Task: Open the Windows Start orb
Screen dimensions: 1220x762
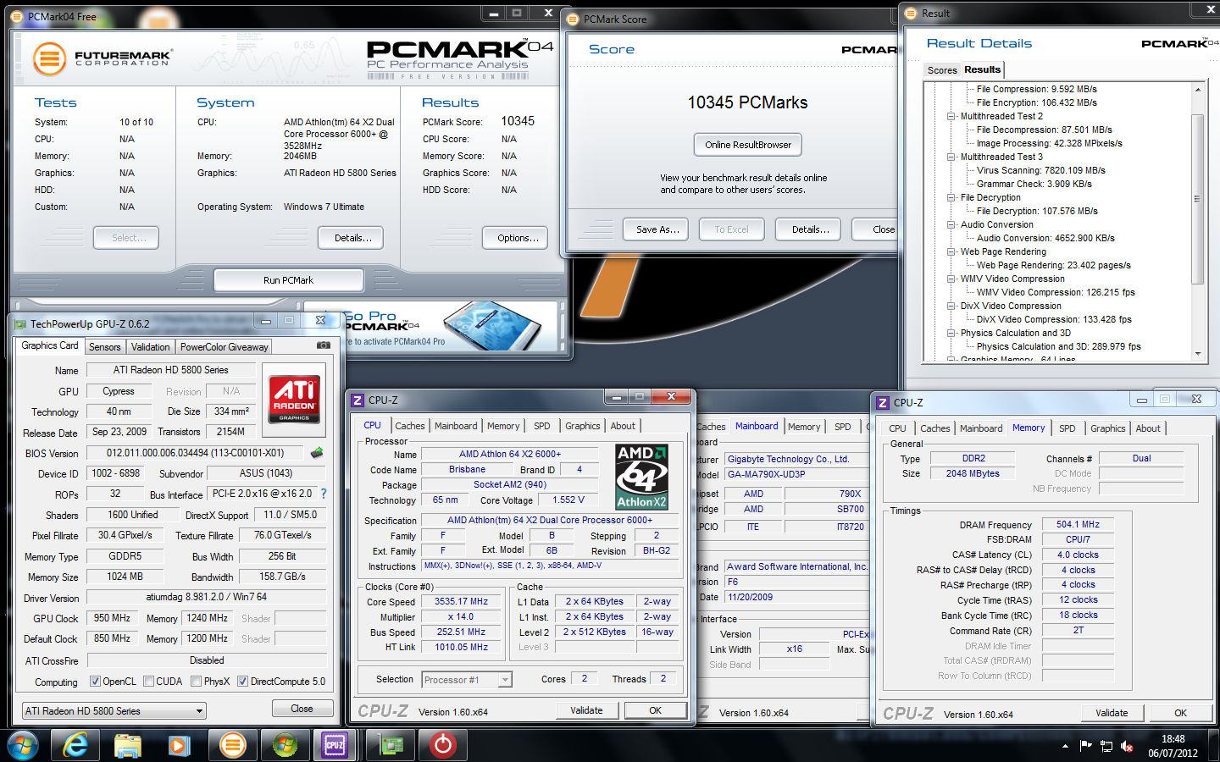Action: point(23,745)
